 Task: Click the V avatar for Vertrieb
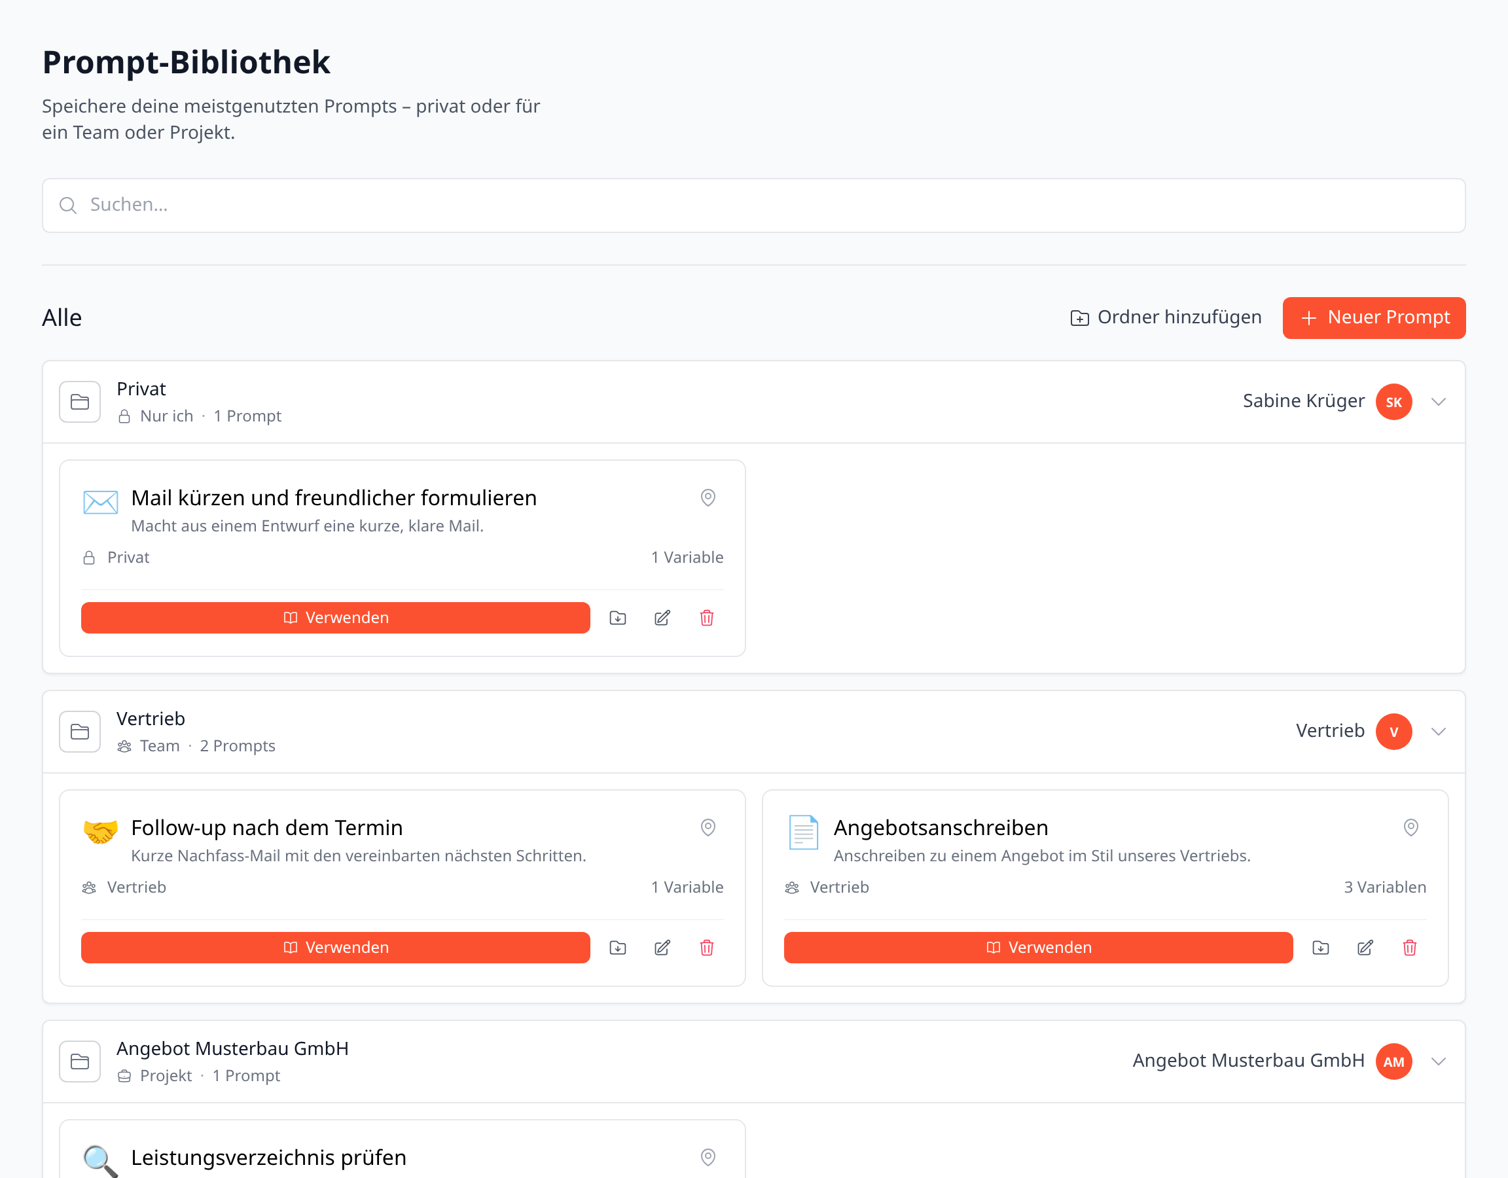1393,731
